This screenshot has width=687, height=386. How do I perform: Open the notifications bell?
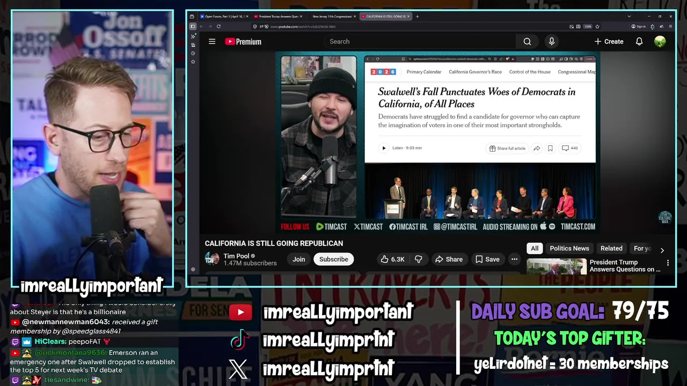click(639, 41)
